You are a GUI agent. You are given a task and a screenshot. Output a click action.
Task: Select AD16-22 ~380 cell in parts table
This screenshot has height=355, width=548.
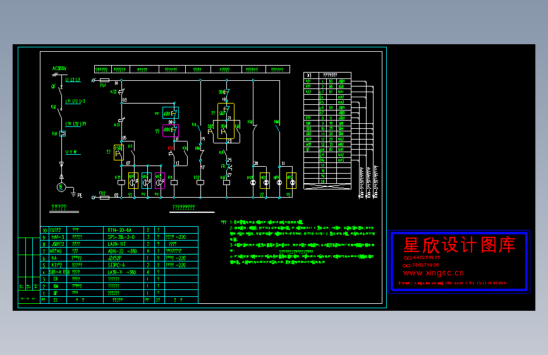122,251
